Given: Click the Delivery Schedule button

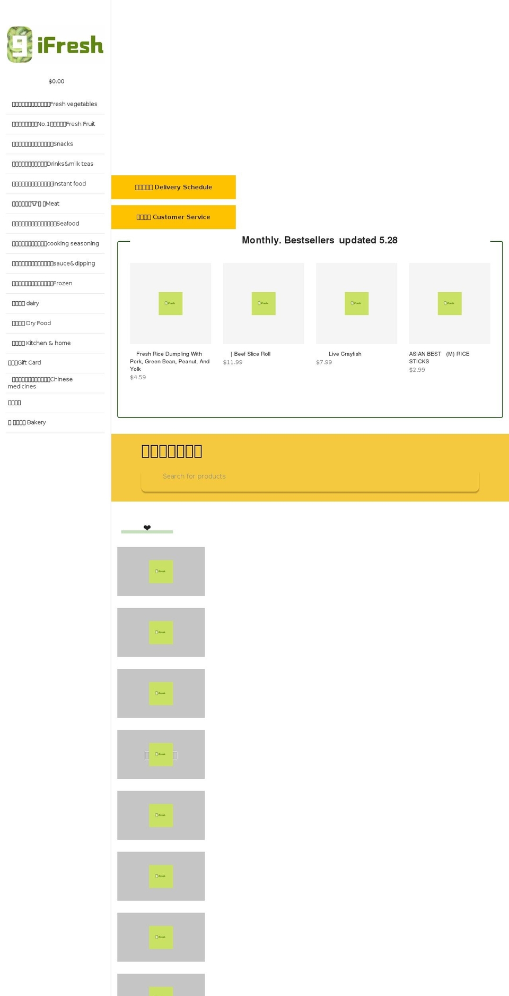Looking at the screenshot, I should point(173,187).
